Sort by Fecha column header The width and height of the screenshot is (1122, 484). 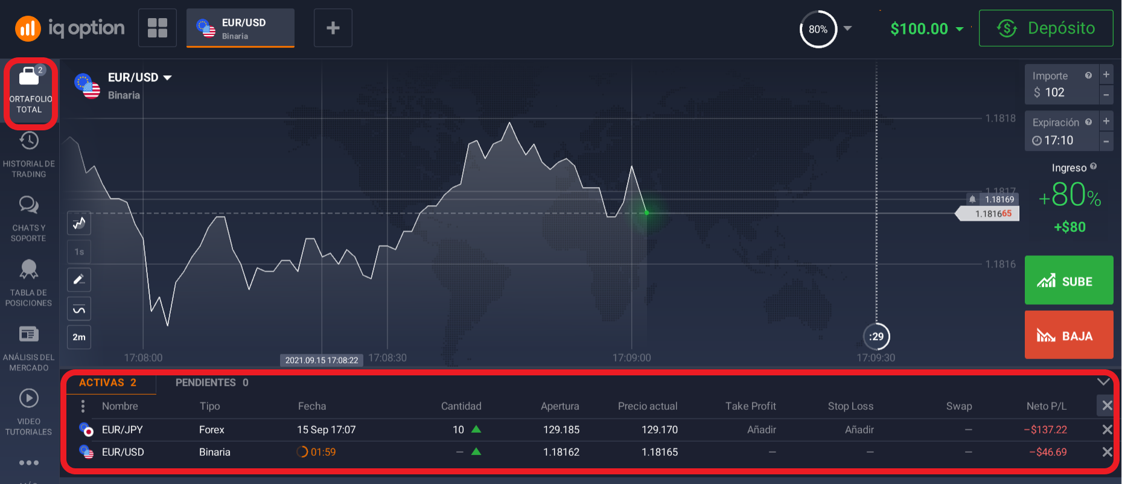(x=312, y=406)
